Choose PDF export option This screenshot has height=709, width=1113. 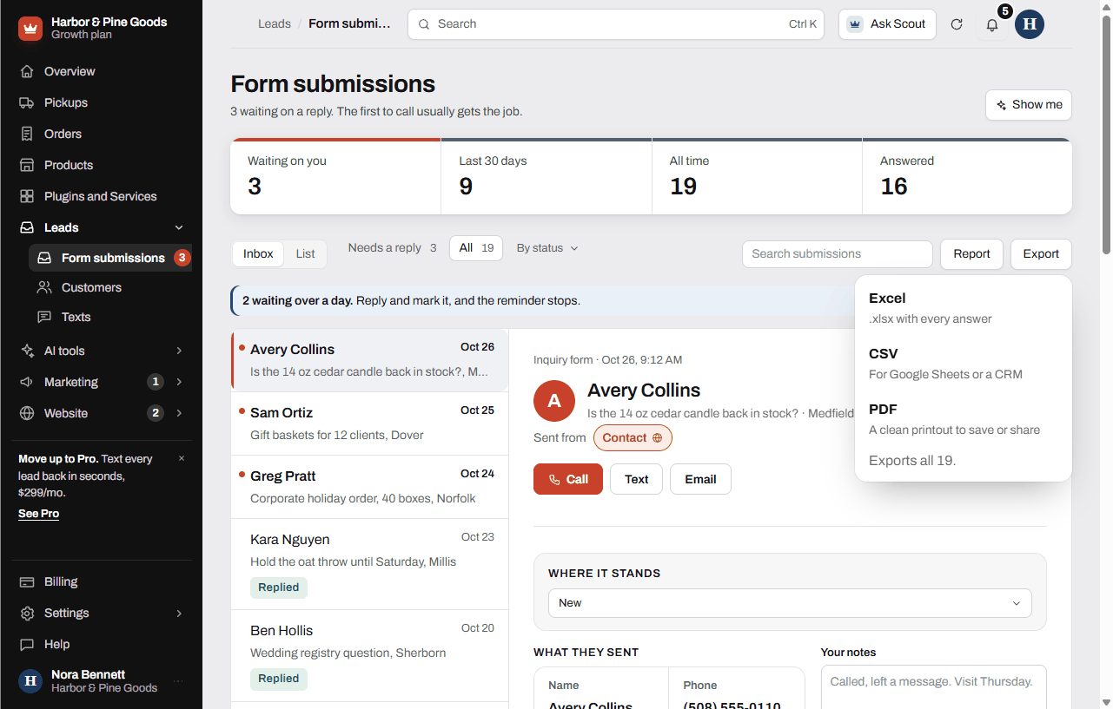tap(964, 419)
